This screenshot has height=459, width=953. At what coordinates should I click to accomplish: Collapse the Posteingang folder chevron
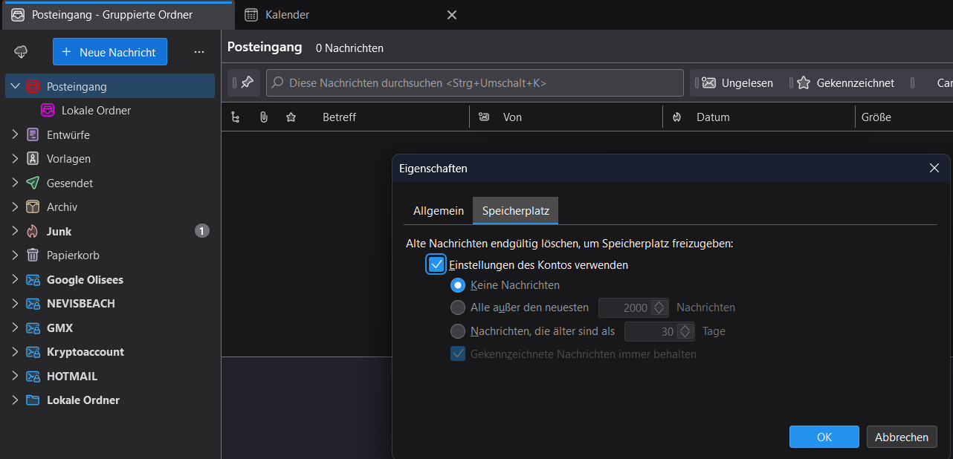point(15,87)
